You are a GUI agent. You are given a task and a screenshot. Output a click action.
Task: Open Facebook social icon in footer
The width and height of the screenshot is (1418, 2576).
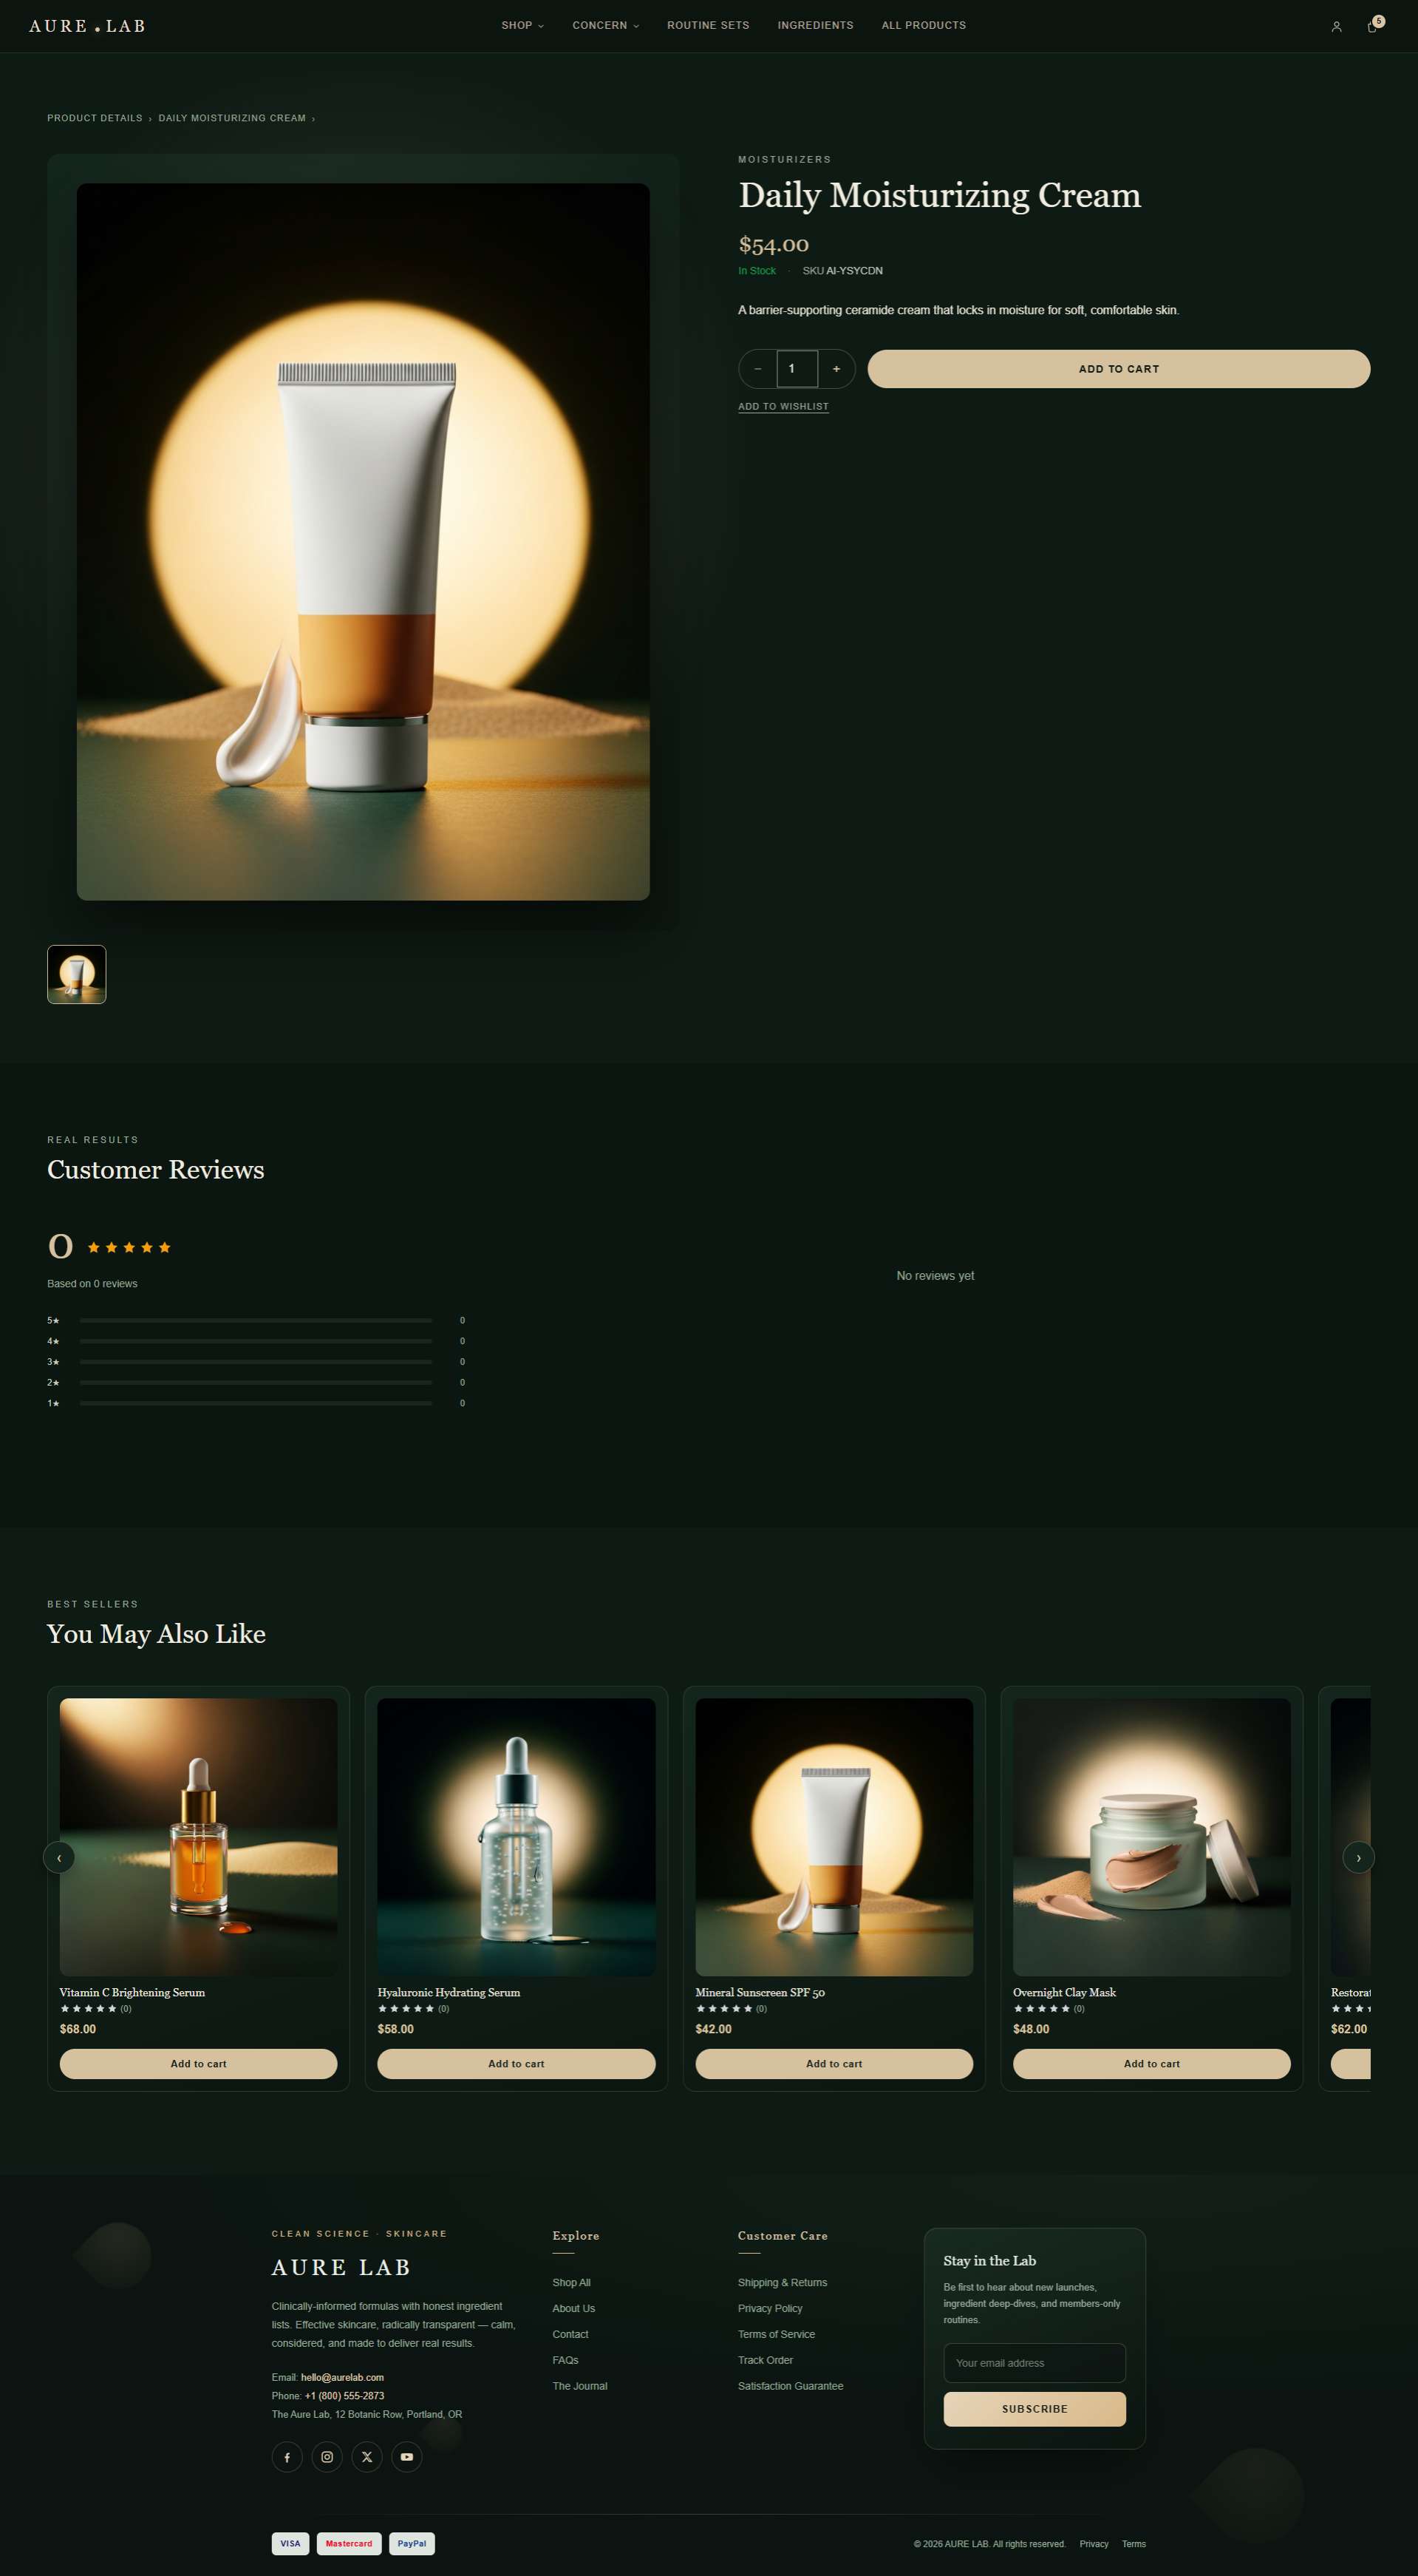click(287, 2457)
